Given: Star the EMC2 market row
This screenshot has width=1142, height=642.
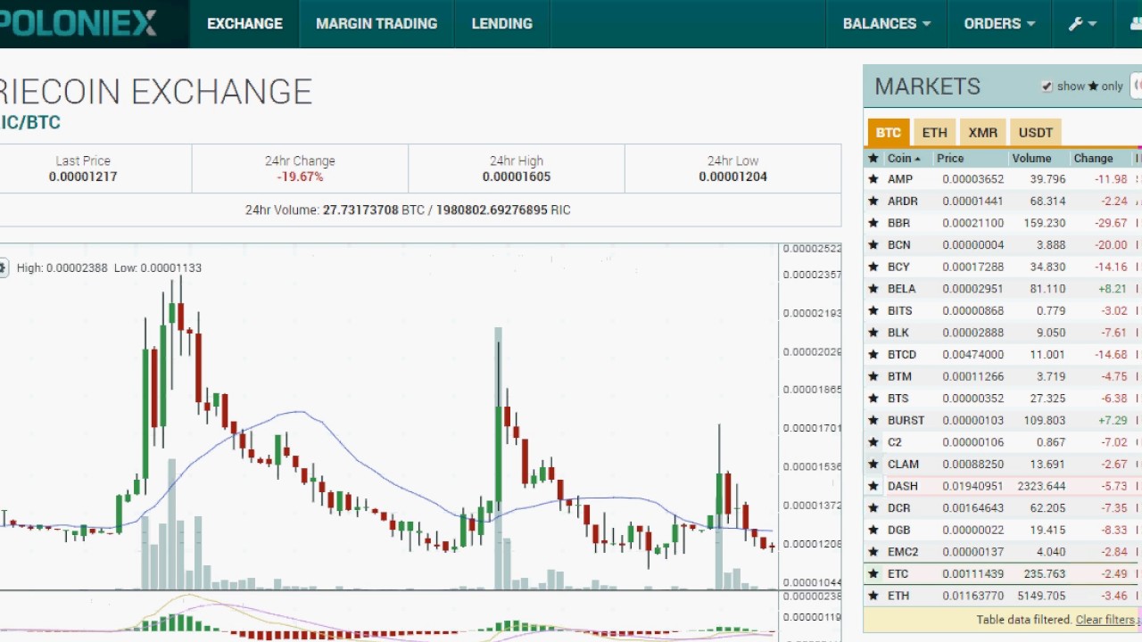Looking at the screenshot, I should tap(873, 552).
